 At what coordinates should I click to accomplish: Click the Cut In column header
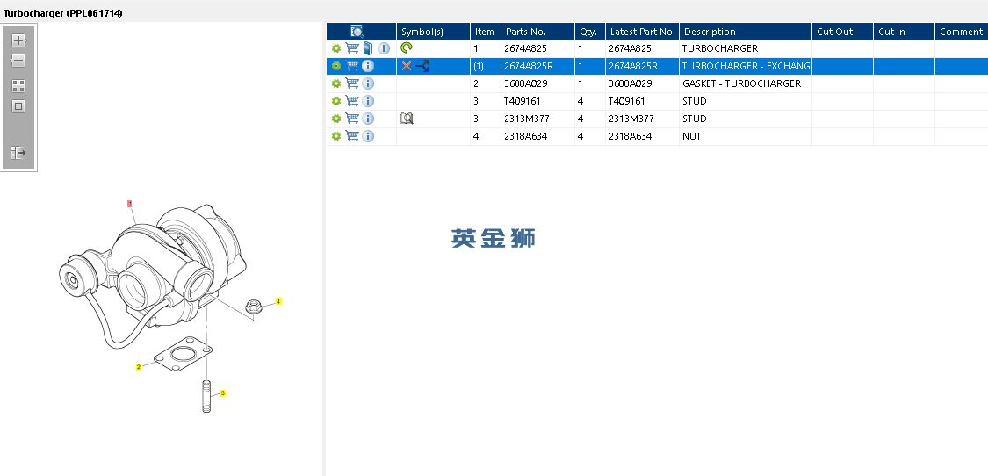[905, 32]
